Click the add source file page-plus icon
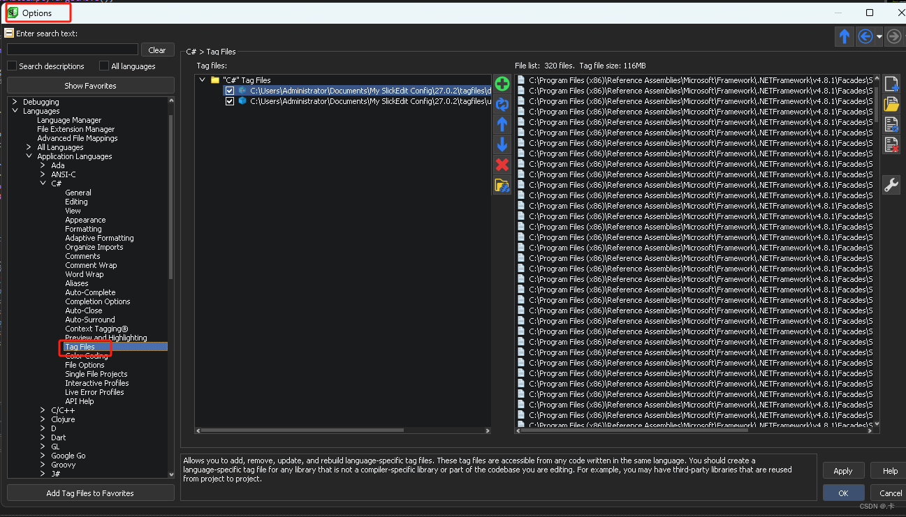This screenshot has width=906, height=517. [891, 84]
